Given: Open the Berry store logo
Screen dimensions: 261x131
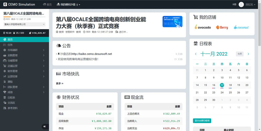Looking at the screenshot, I should click(222, 28).
